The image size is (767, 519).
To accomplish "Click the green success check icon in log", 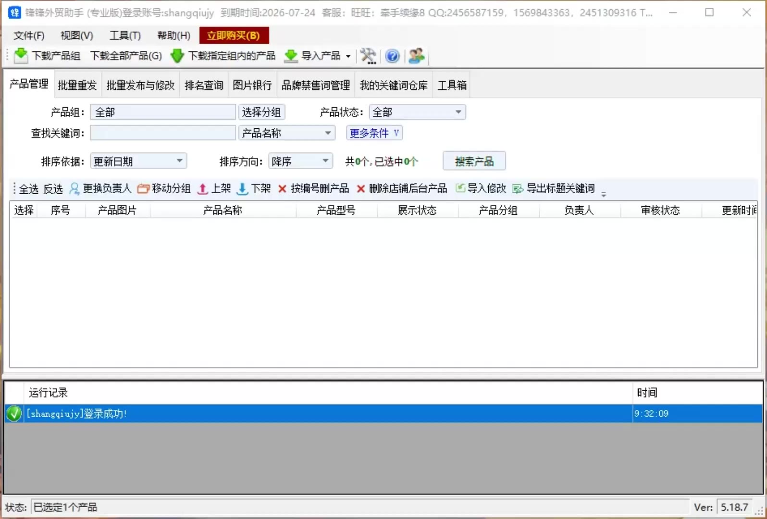I will pos(14,413).
